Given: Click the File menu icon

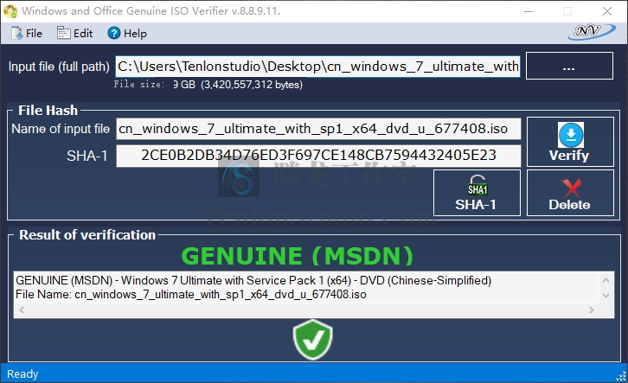Looking at the screenshot, I should point(16,33).
